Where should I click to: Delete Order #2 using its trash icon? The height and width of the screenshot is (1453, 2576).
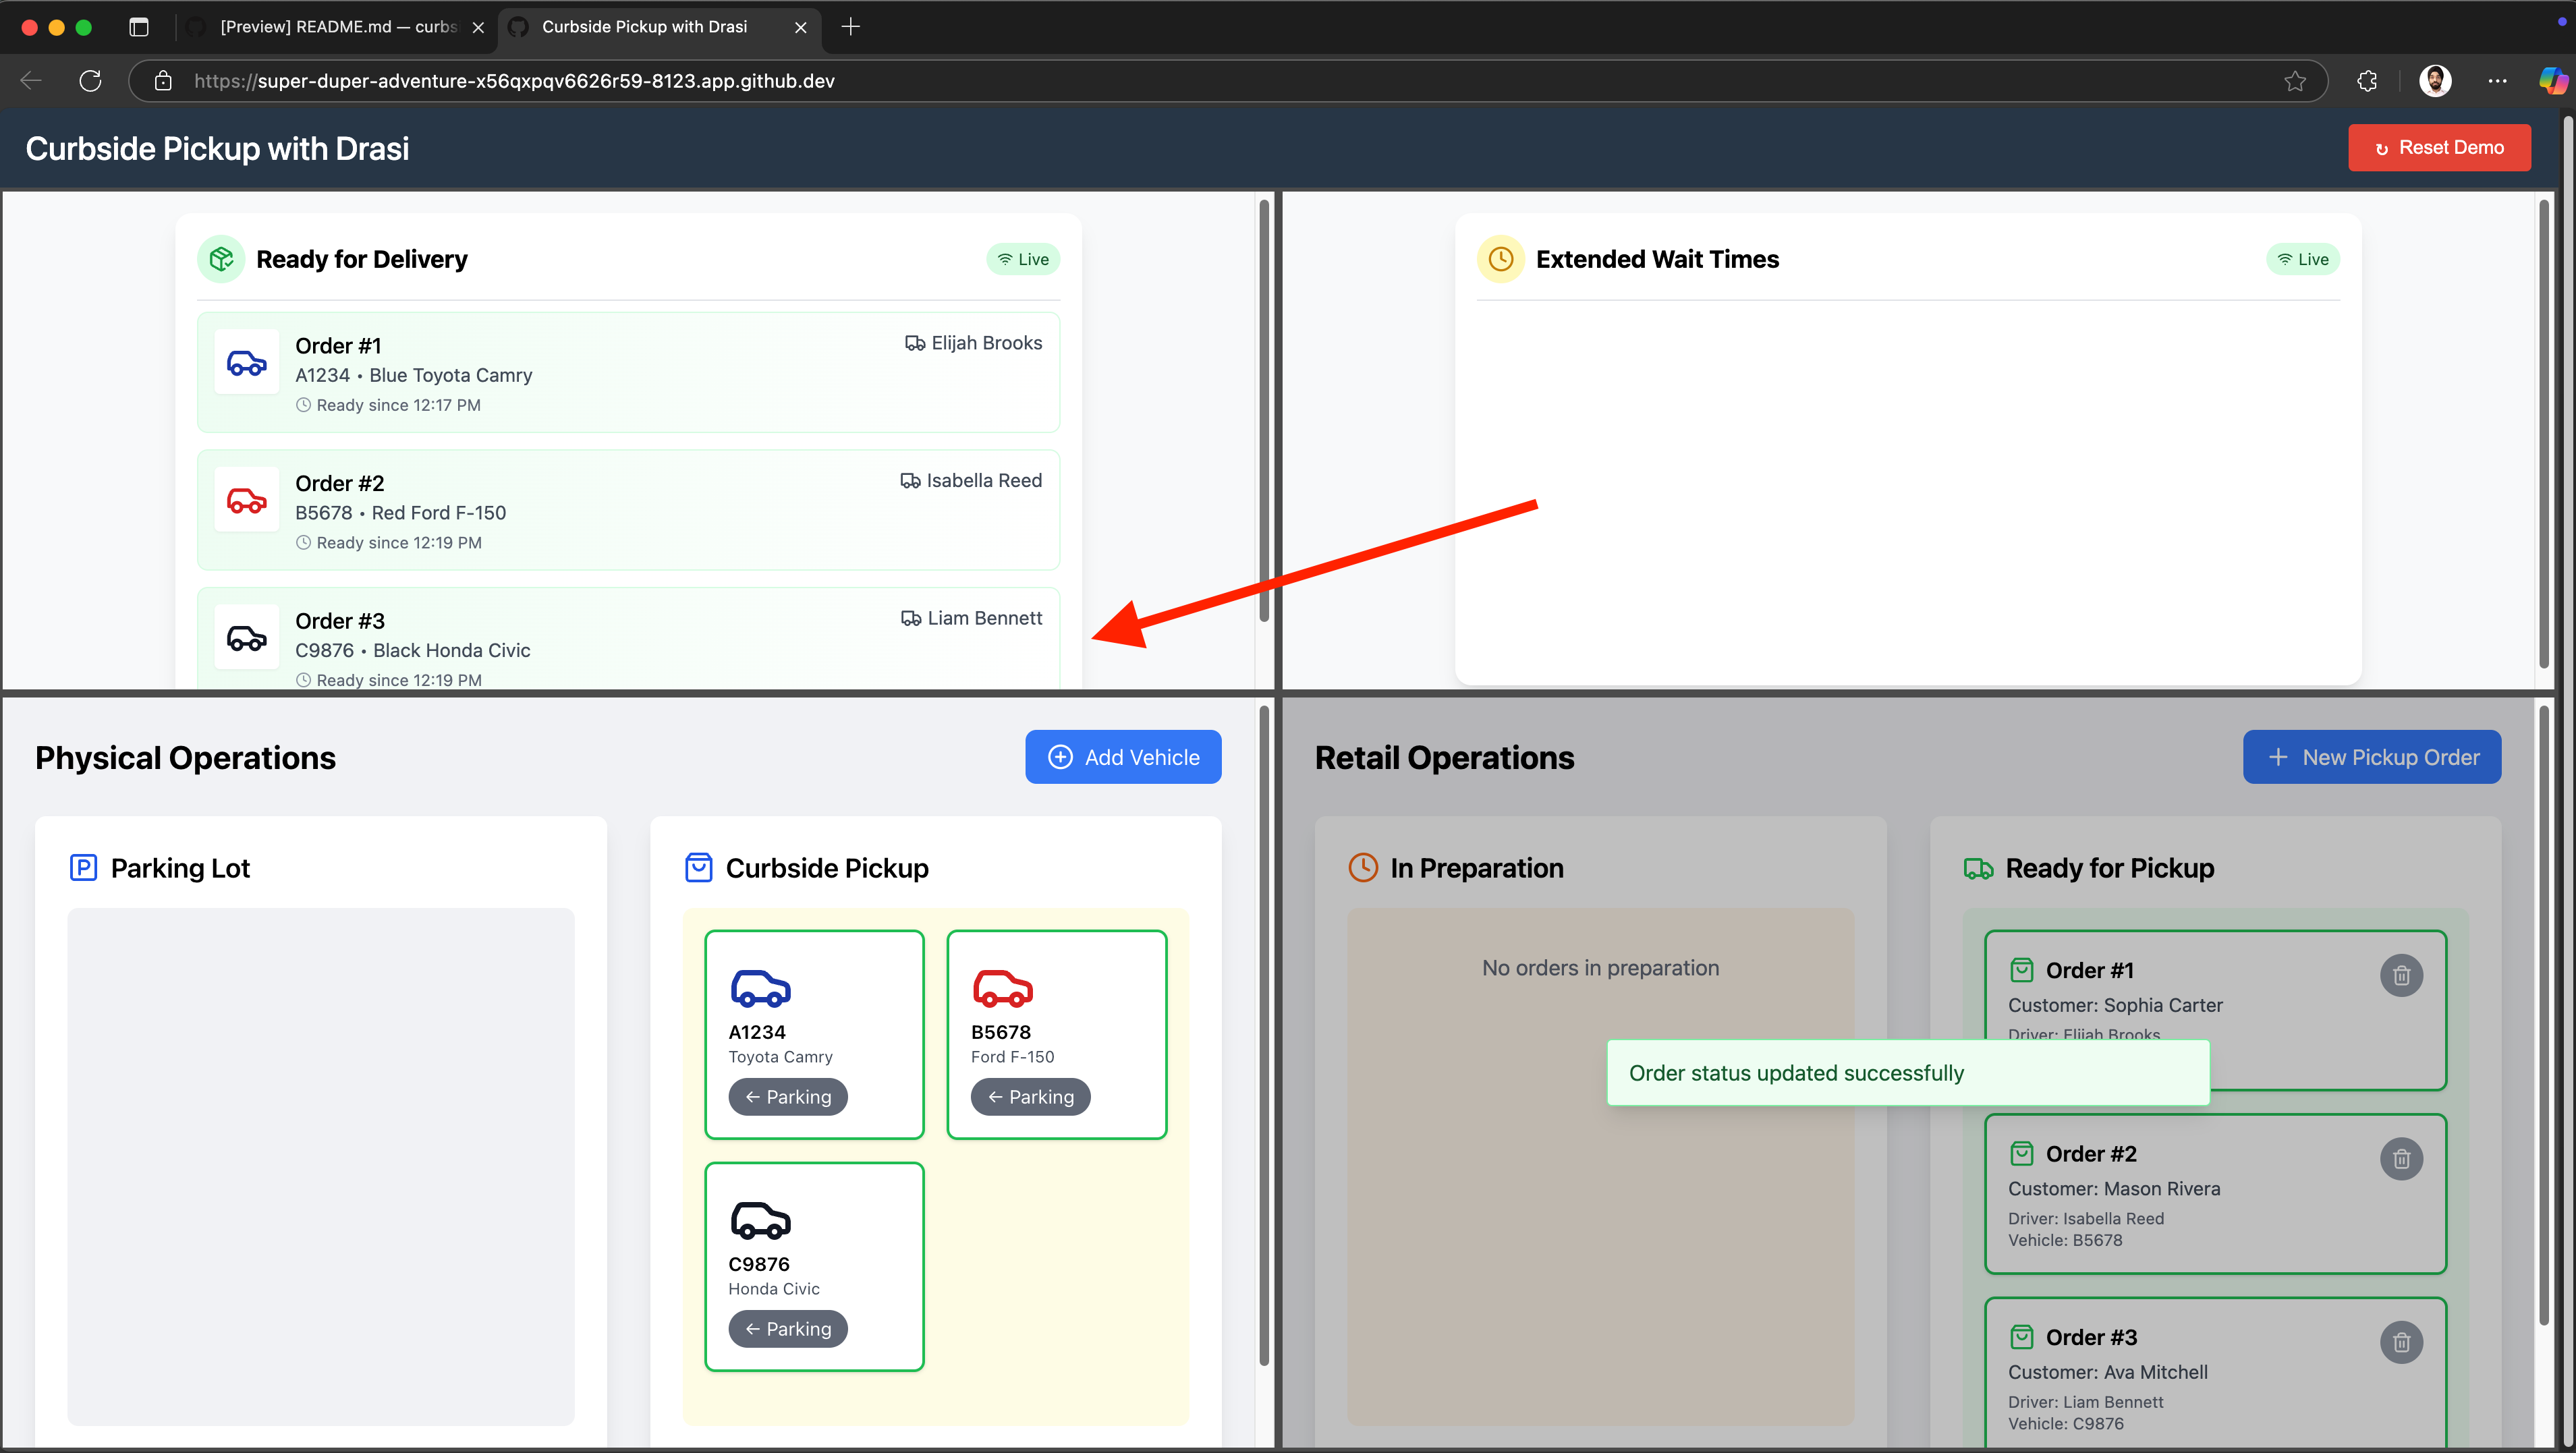tap(2402, 1158)
